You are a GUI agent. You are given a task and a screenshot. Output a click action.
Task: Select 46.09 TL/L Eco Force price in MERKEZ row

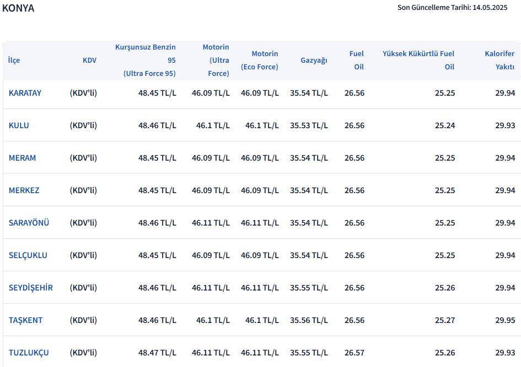(260, 190)
